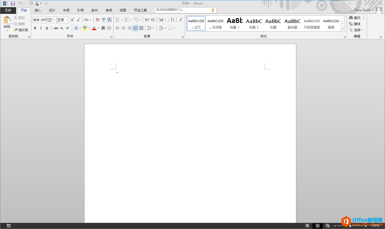The width and height of the screenshot is (385, 229).
Task: Switch to the 设计 (Design) tab
Action: [52, 10]
